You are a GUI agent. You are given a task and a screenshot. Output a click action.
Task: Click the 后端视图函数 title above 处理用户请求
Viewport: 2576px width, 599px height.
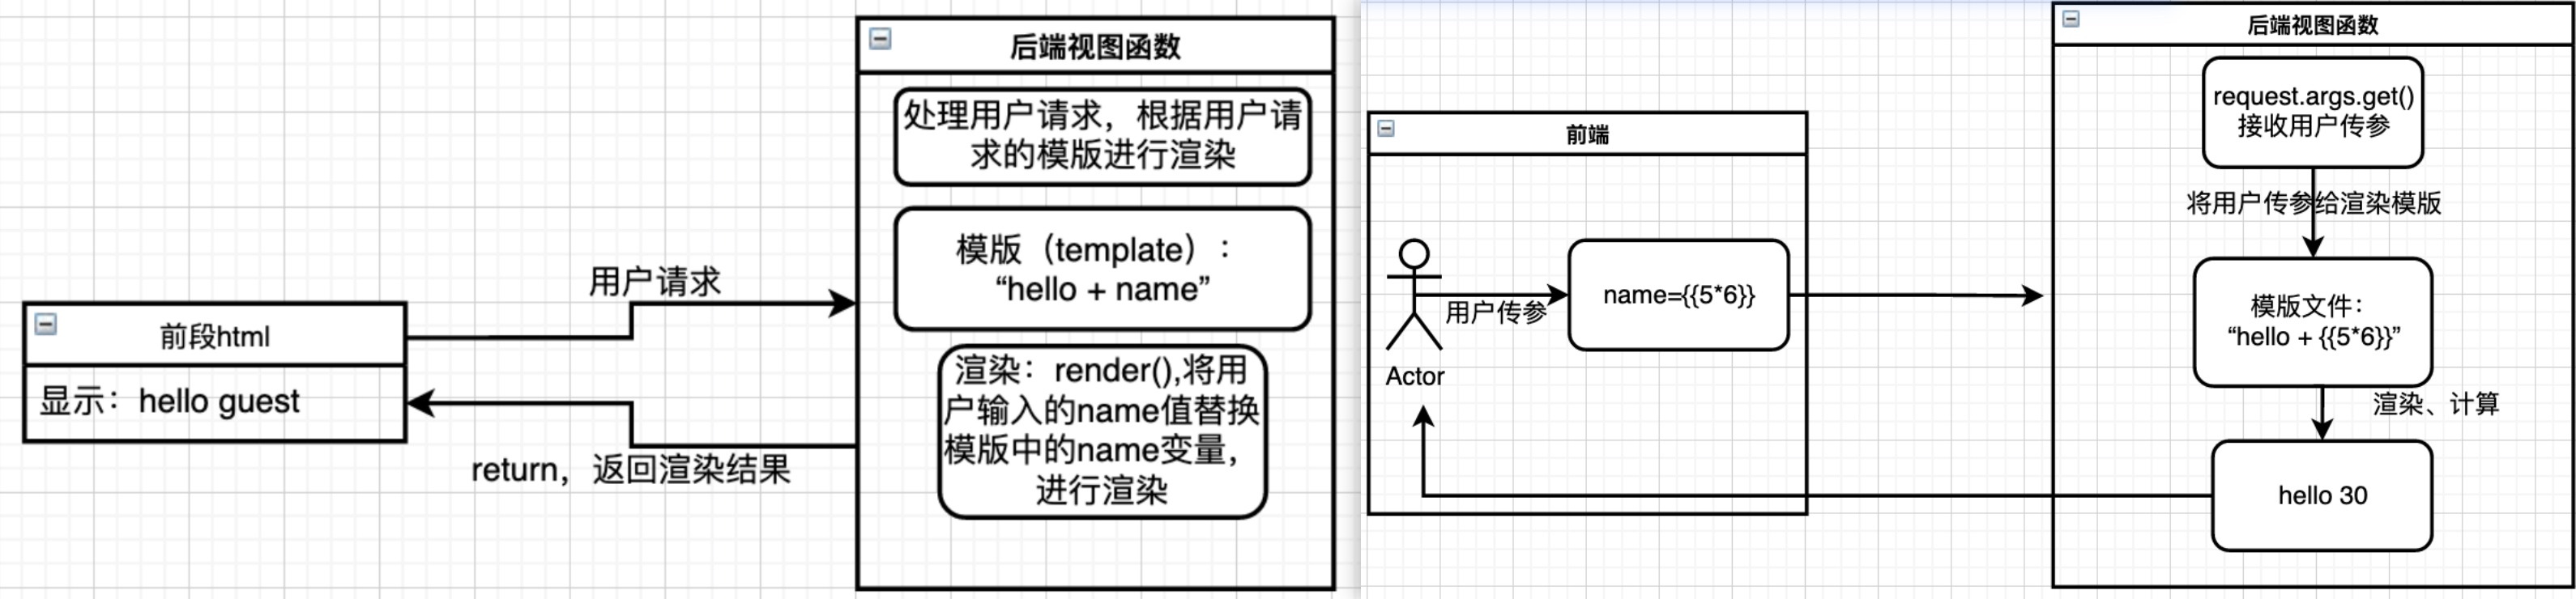(1095, 47)
